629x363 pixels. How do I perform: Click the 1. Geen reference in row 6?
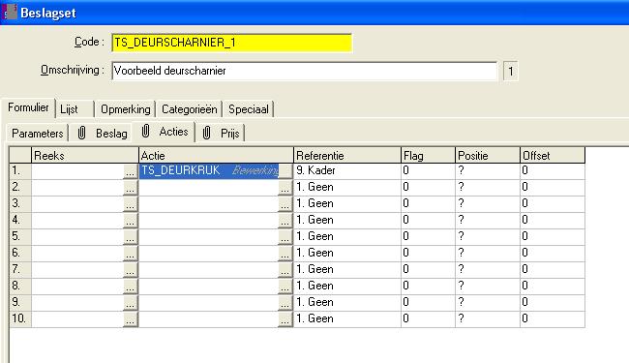point(347,253)
